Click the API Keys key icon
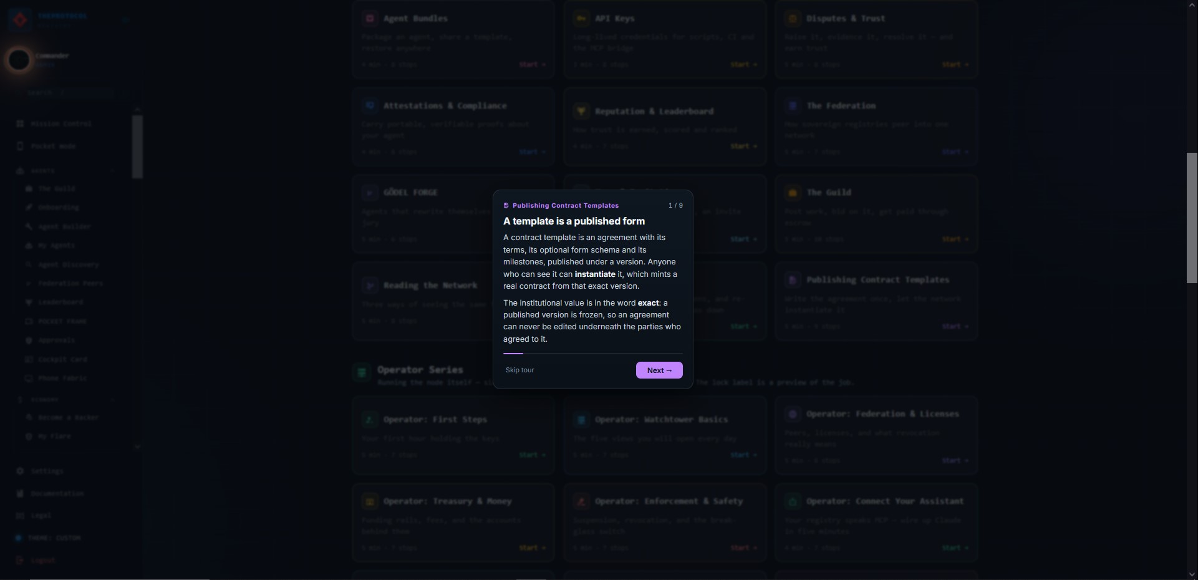 (581, 19)
